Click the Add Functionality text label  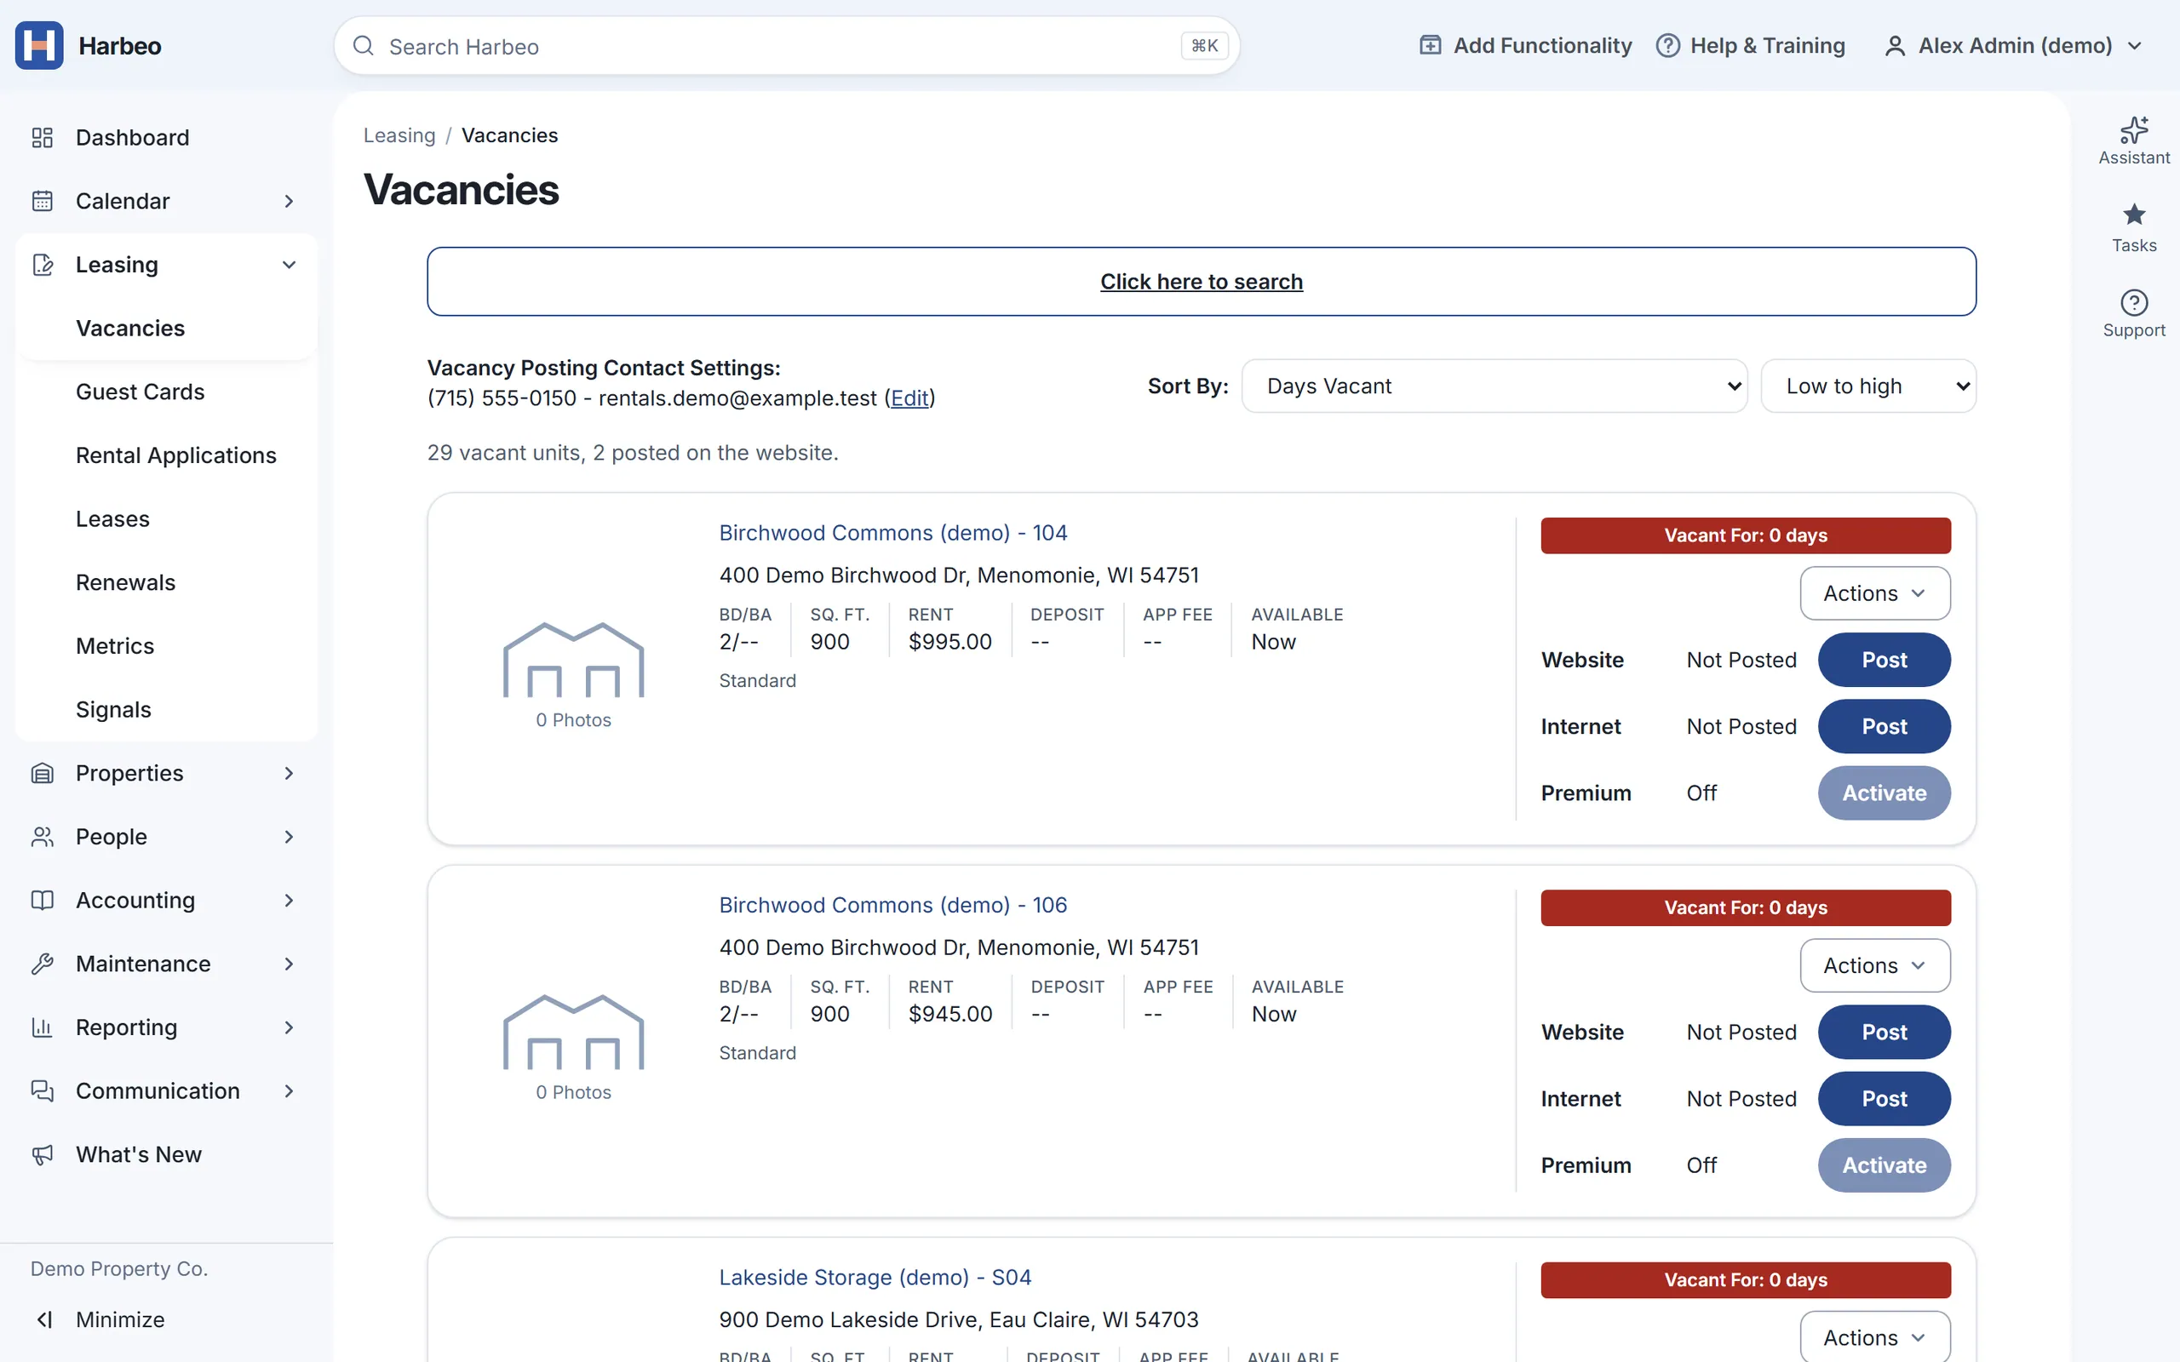point(1542,45)
